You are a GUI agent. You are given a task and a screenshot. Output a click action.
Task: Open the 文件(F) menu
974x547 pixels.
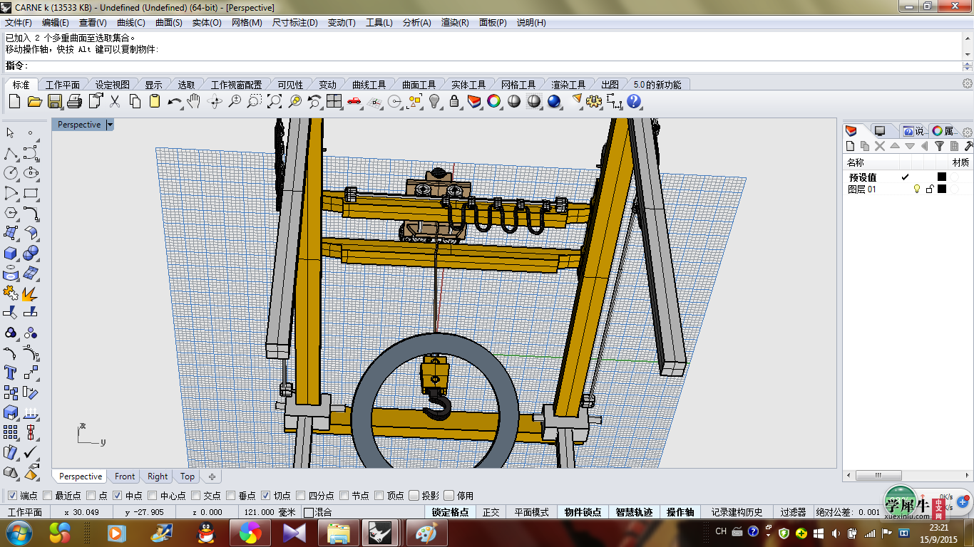point(19,23)
